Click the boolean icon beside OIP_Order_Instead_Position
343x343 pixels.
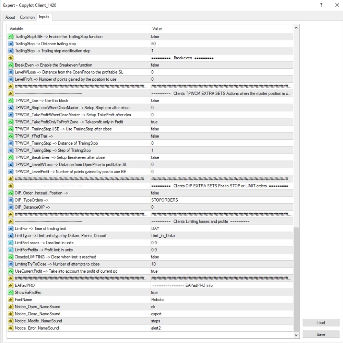tap(11, 193)
